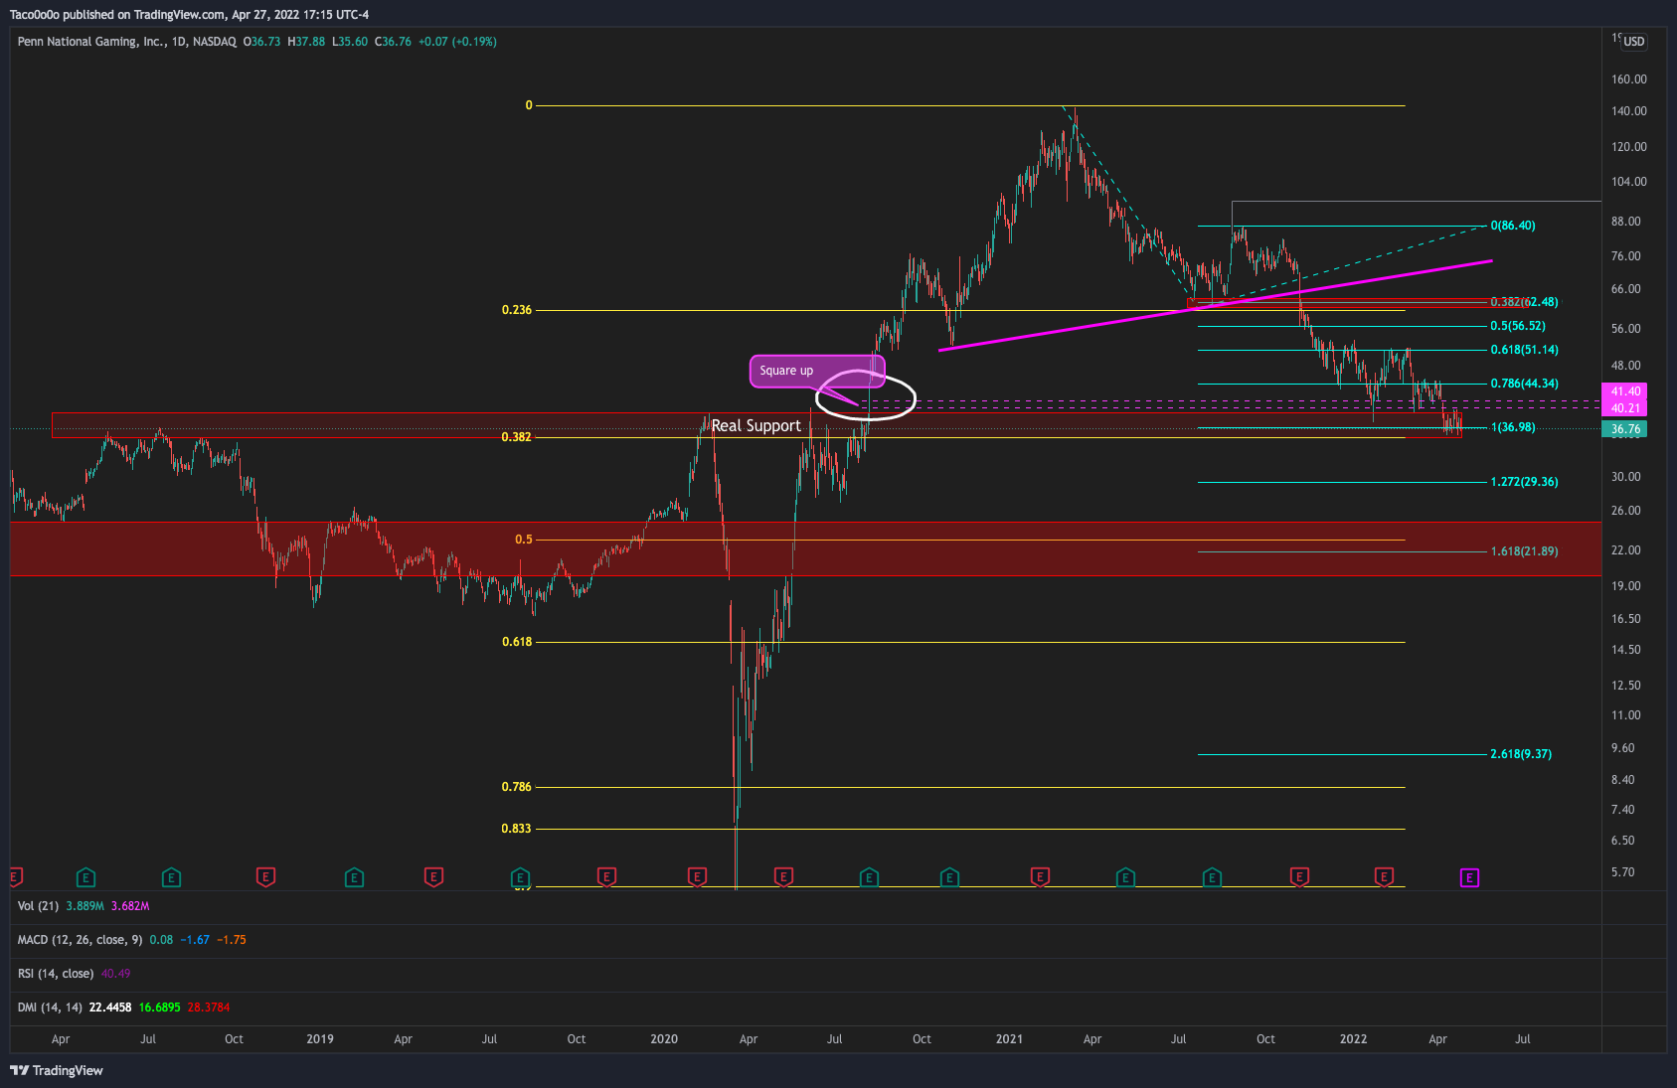The width and height of the screenshot is (1677, 1088).
Task: Click the Fib label '0.382(62.48)'
Action: [x=1524, y=302]
